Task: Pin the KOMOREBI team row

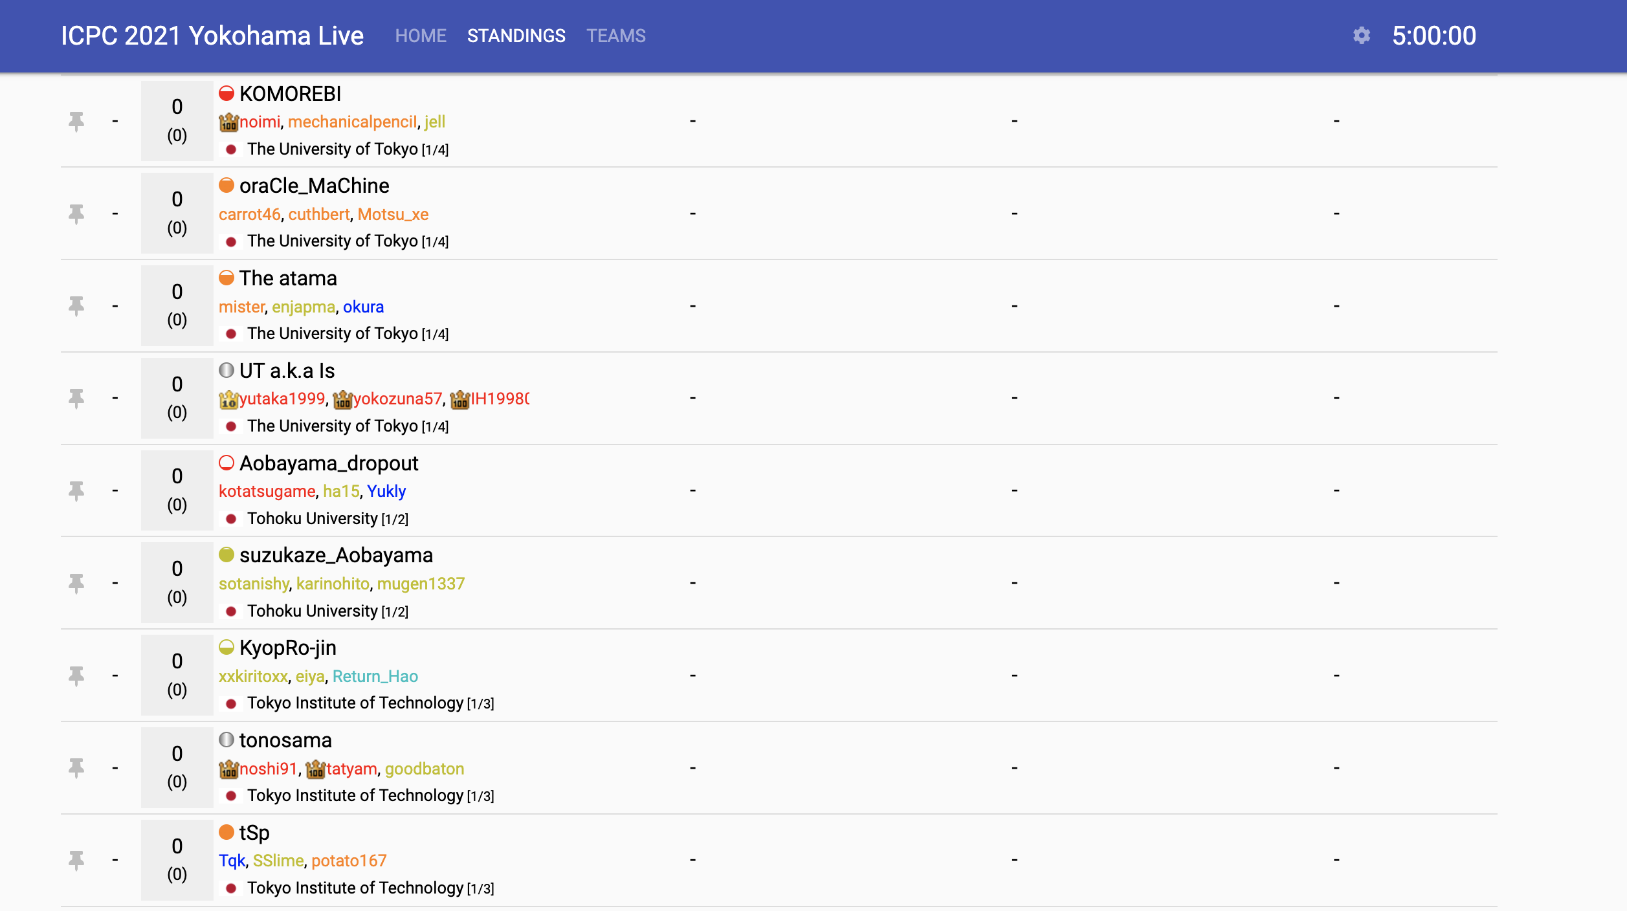Action: [76, 121]
